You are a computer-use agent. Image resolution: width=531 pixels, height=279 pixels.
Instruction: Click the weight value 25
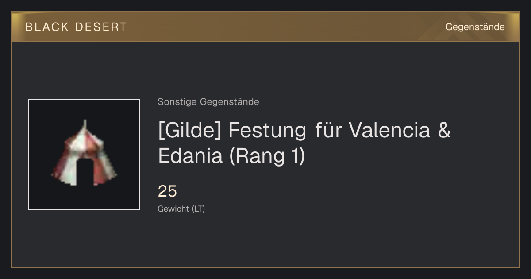(167, 191)
